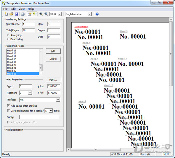Select Head 22 in the heads list

pyautogui.click(x=23, y=71)
